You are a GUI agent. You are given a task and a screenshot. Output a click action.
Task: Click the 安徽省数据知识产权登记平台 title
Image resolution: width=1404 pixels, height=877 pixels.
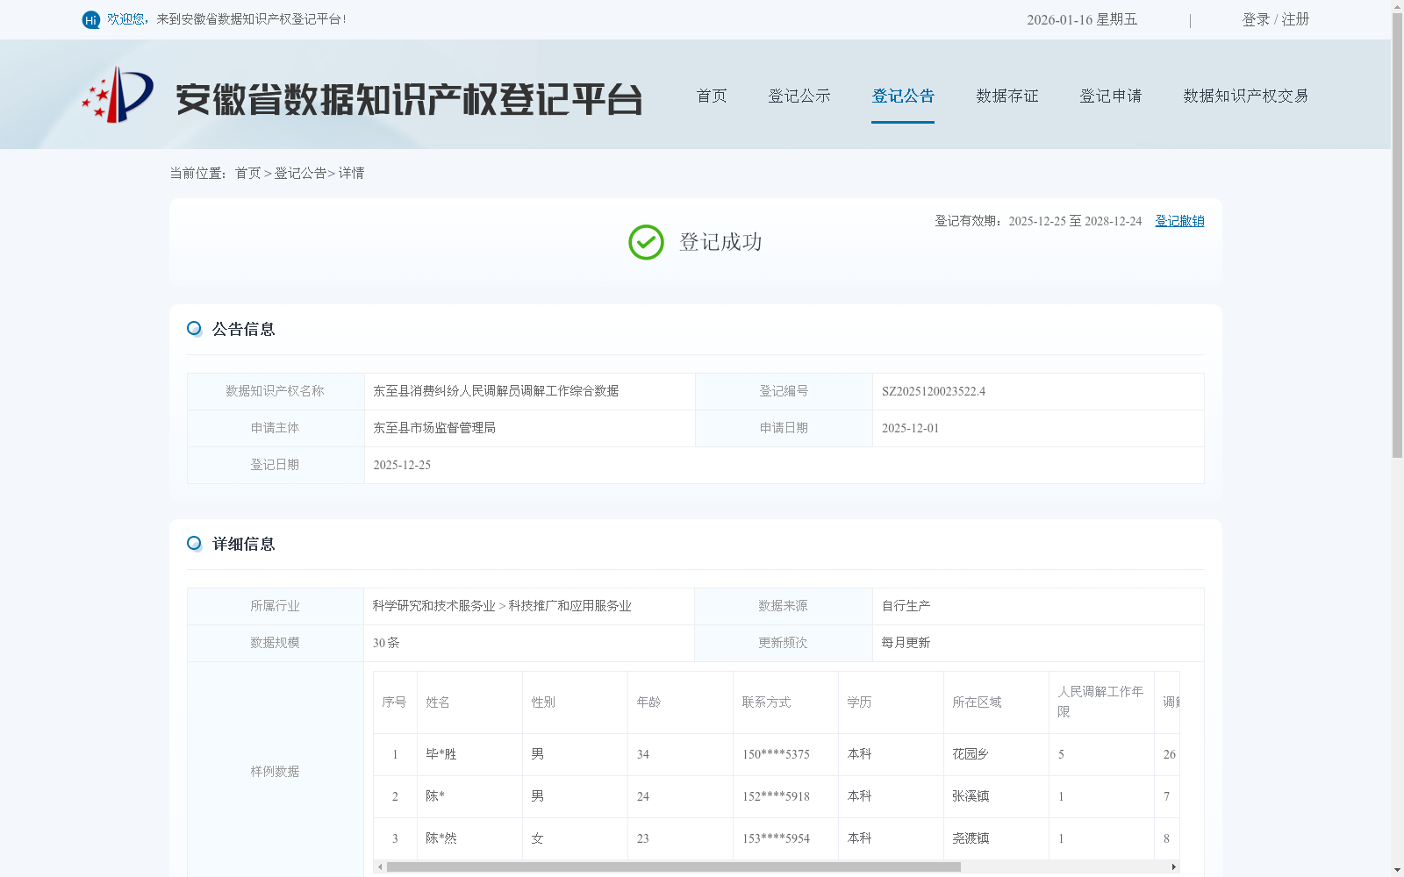tap(409, 99)
